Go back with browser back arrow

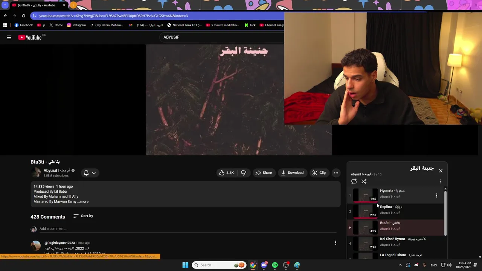pyautogui.click(x=5, y=16)
